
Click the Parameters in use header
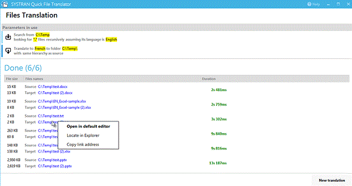[x=20, y=28]
